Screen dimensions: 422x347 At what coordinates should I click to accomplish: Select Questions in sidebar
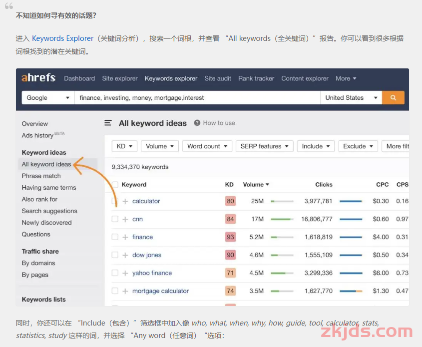(x=36, y=234)
